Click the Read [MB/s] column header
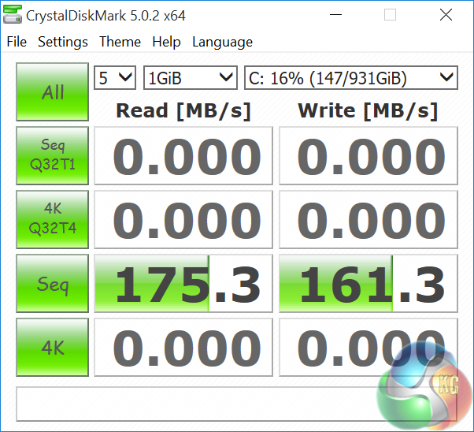 click(183, 111)
